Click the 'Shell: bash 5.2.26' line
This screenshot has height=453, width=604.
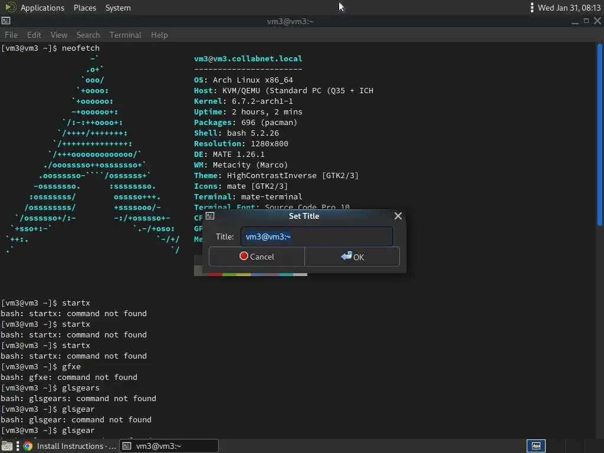point(237,133)
